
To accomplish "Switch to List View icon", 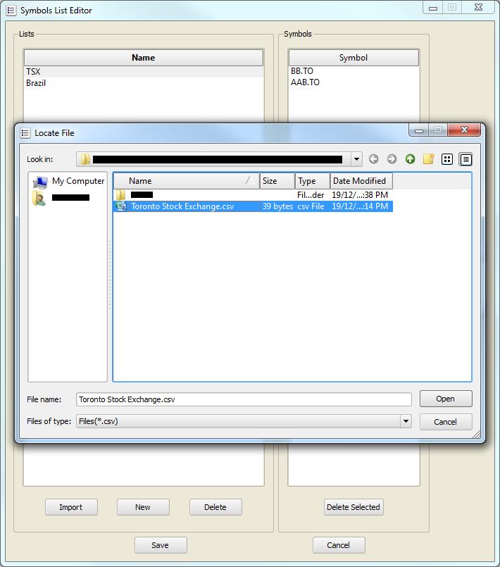I will (x=446, y=159).
